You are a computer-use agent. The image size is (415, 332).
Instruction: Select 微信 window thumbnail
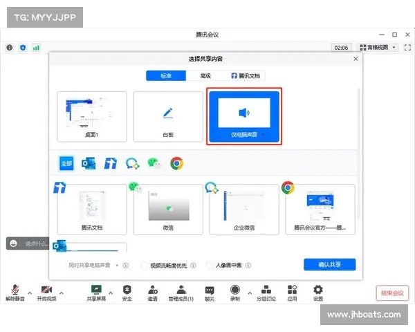(x=168, y=209)
